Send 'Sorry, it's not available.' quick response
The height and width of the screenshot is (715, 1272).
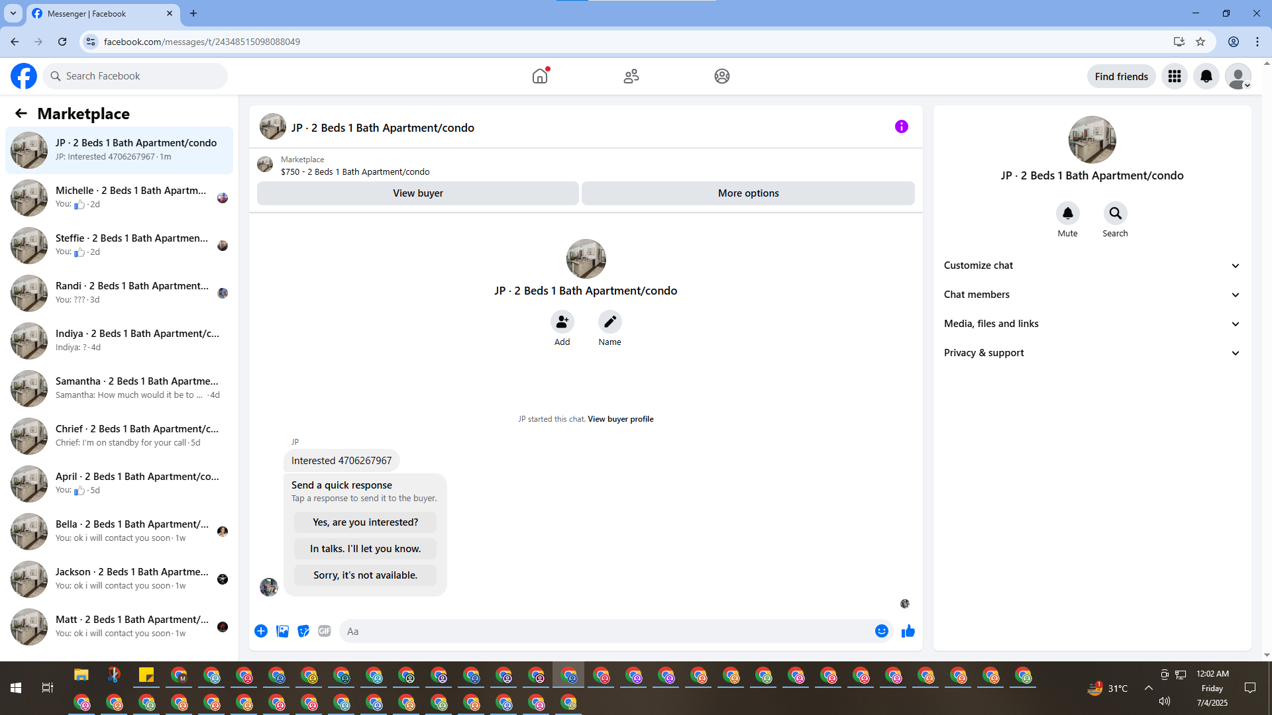(x=365, y=575)
